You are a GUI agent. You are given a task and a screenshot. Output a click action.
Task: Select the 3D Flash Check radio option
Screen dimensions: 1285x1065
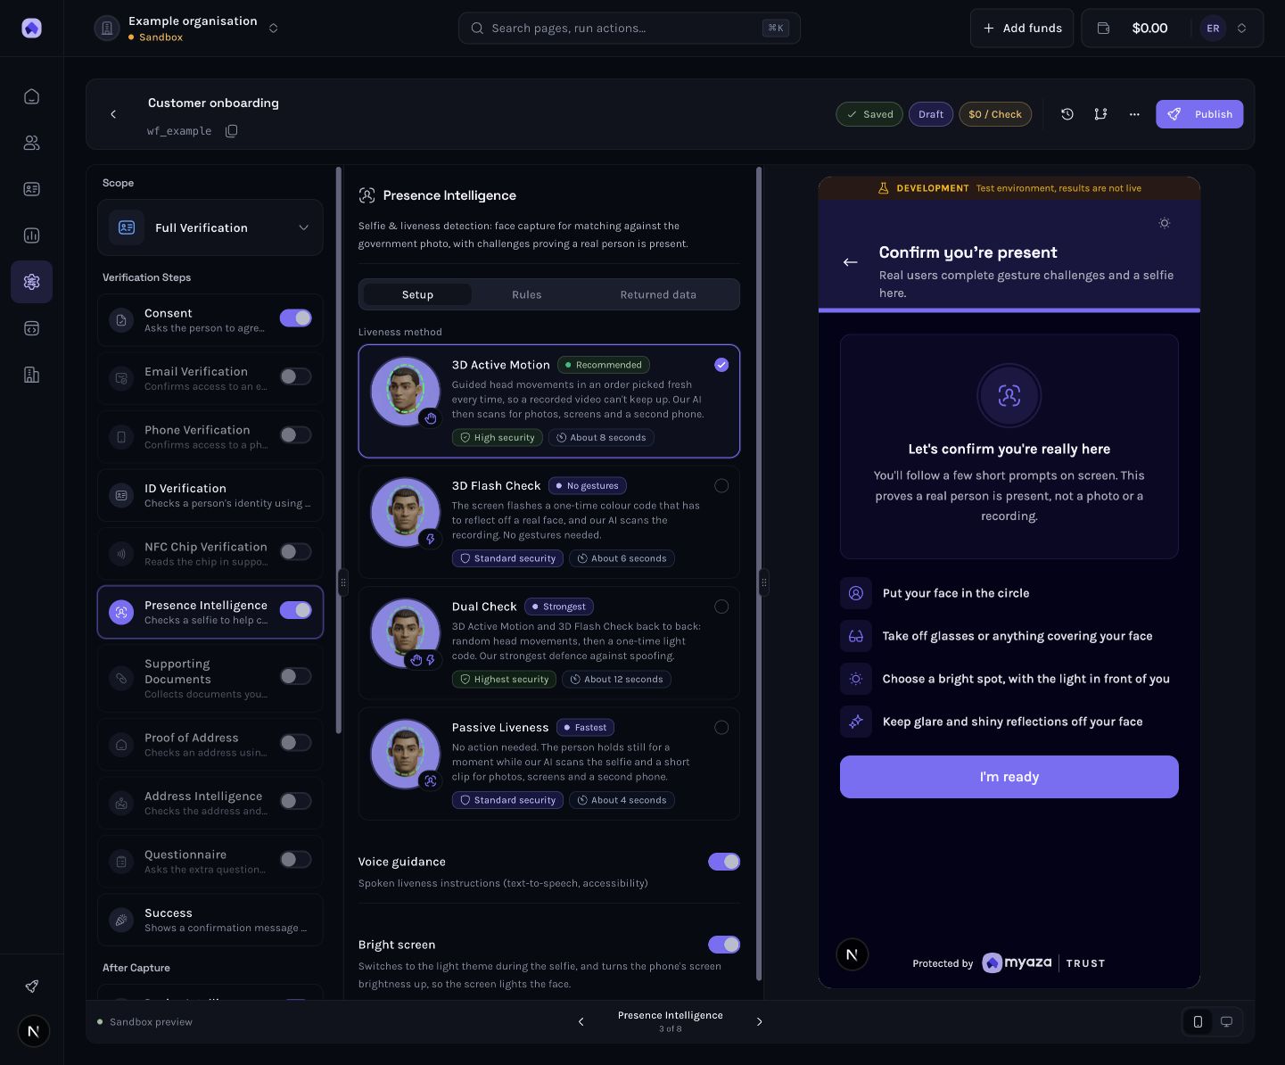click(x=721, y=486)
